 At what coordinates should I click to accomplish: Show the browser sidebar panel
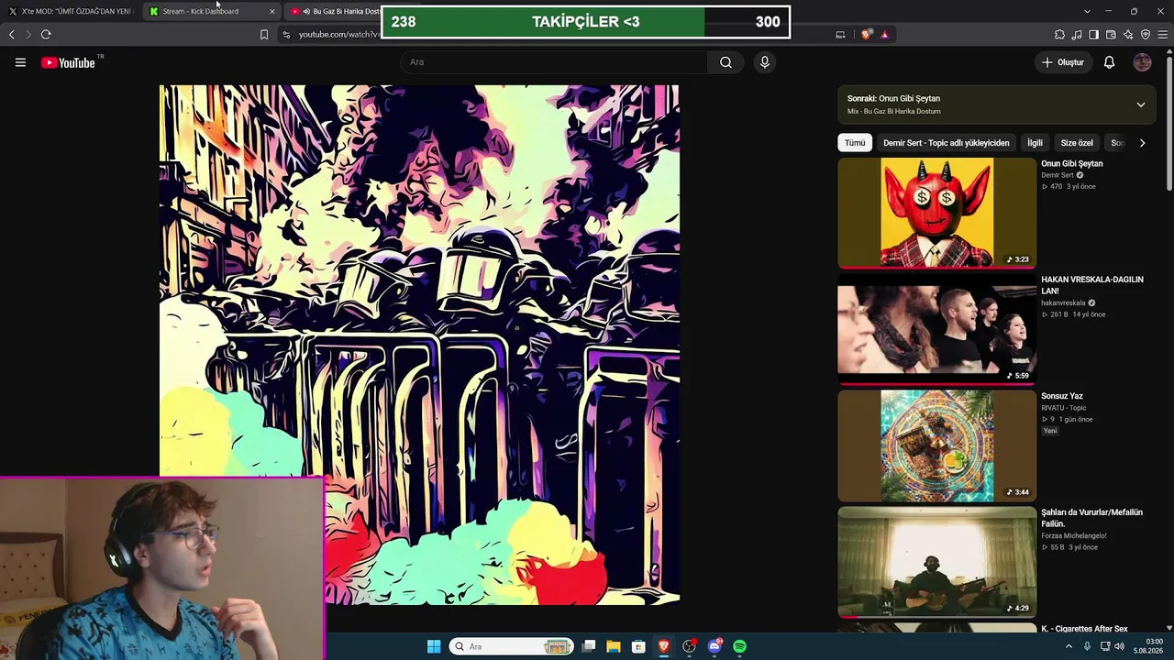(1093, 35)
